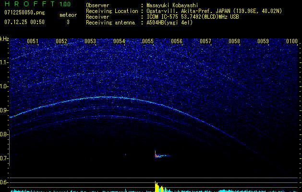
Task: Click the 0051 time marker
Action: click(33, 41)
